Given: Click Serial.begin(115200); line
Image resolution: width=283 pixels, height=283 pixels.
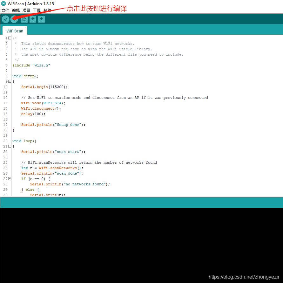Looking at the screenshot, I should tap(44, 87).
